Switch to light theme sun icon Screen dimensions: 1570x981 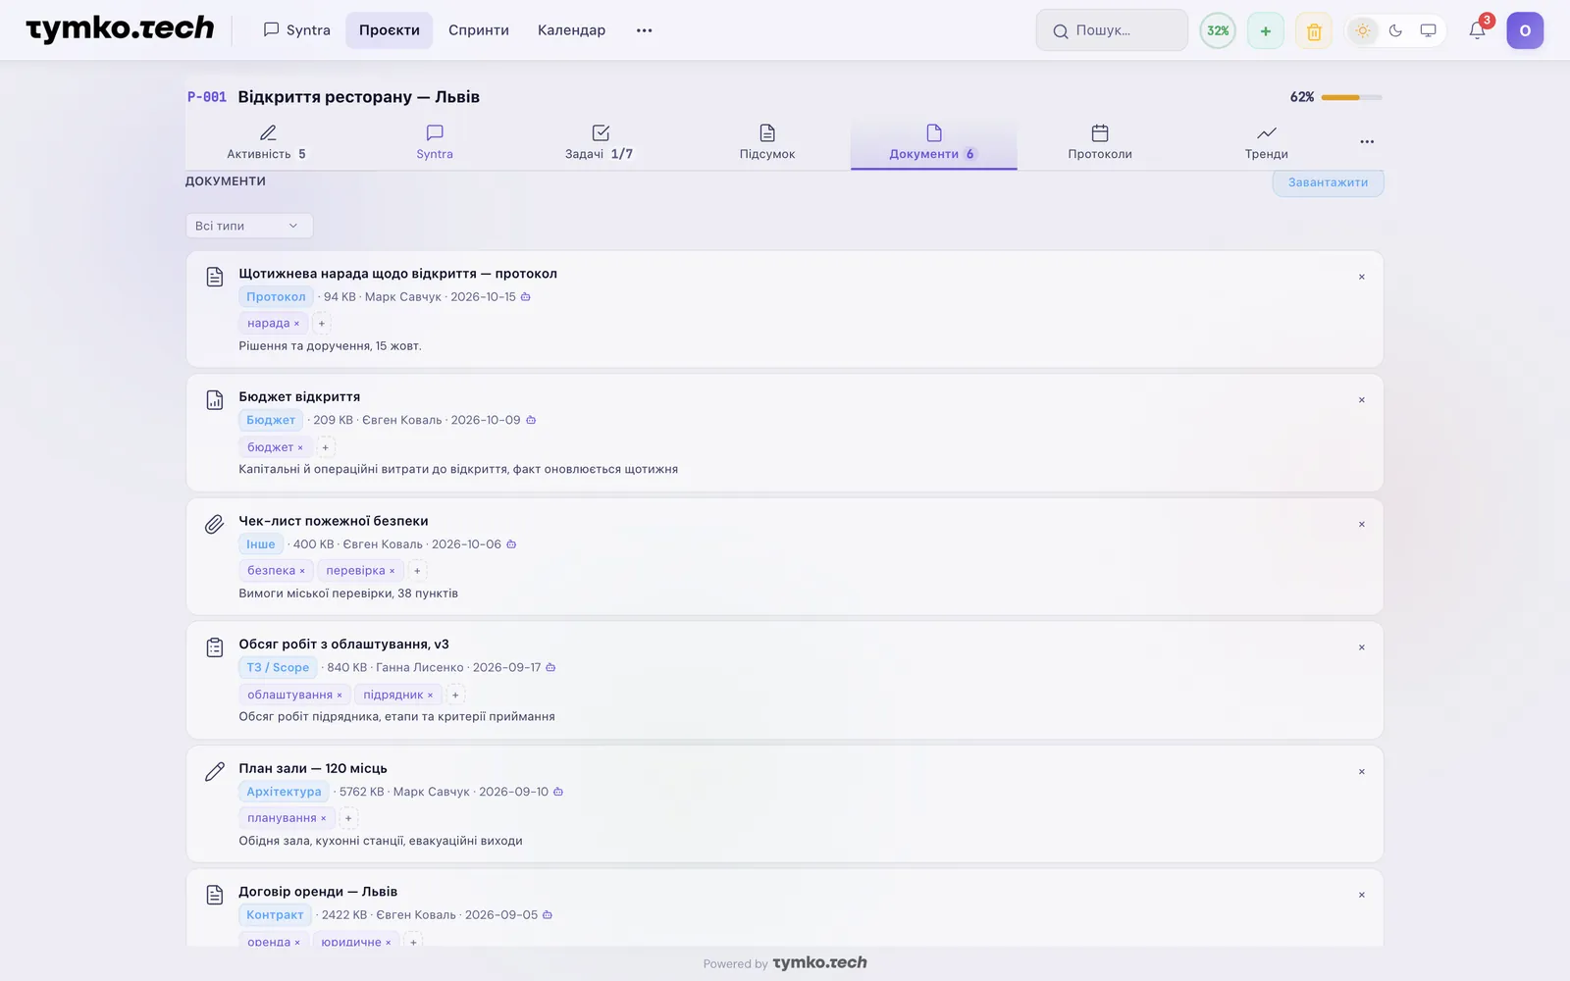[1363, 30]
